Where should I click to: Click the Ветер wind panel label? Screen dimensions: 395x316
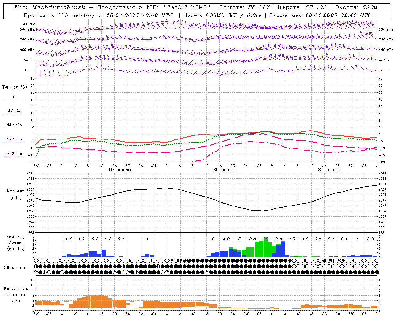point(29,23)
